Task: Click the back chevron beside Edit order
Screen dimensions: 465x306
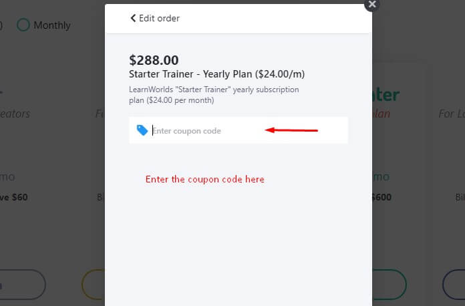Action: point(133,18)
